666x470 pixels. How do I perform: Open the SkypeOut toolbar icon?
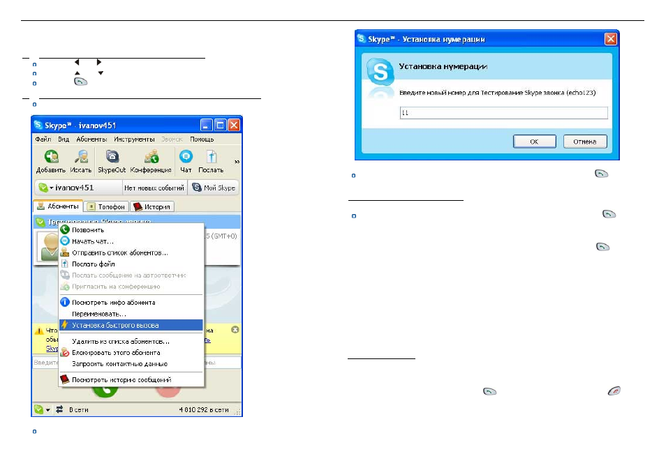(112, 161)
